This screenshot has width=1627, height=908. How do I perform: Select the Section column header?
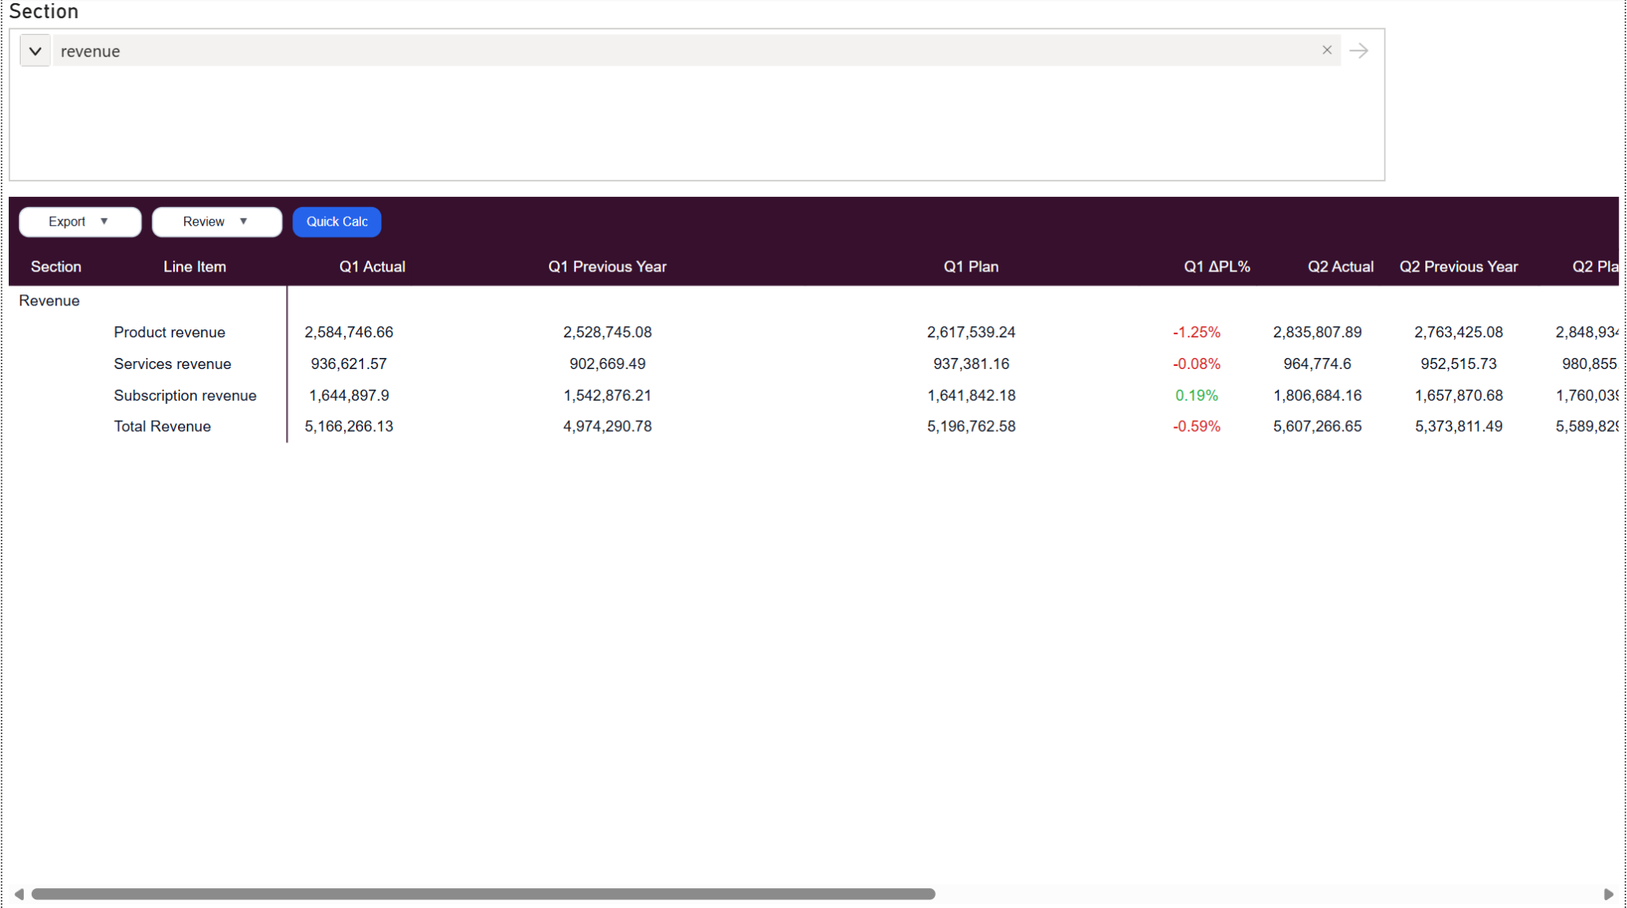click(56, 267)
